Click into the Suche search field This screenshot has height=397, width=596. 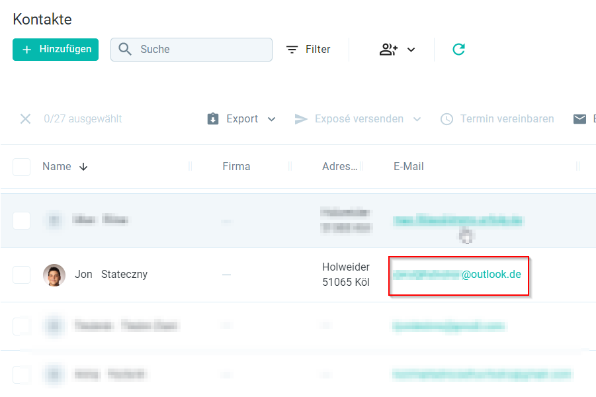202,50
